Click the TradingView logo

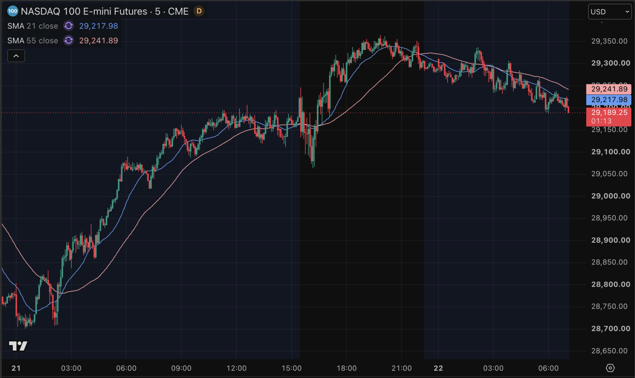[x=18, y=346]
